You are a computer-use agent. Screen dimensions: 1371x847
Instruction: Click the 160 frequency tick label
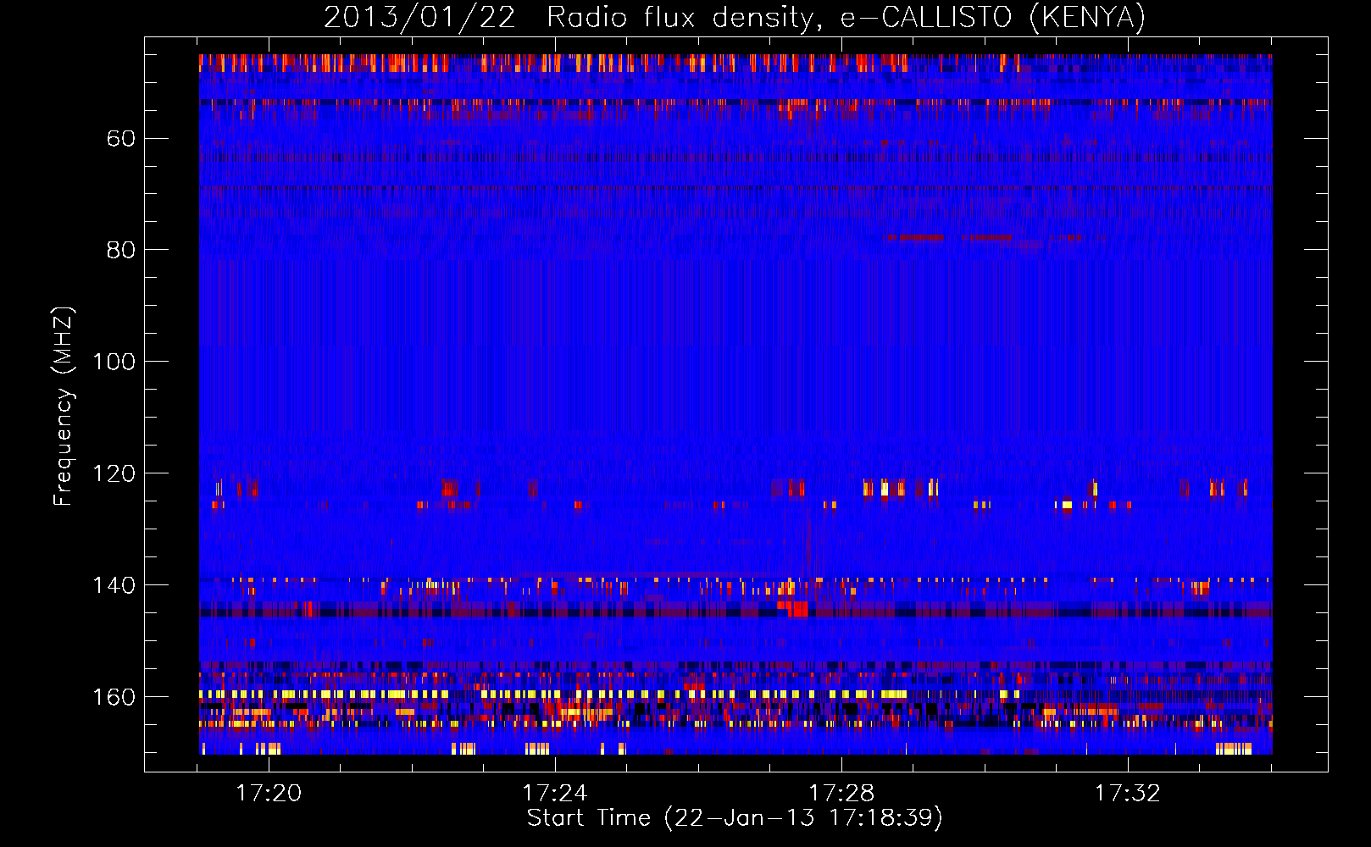pyautogui.click(x=114, y=697)
